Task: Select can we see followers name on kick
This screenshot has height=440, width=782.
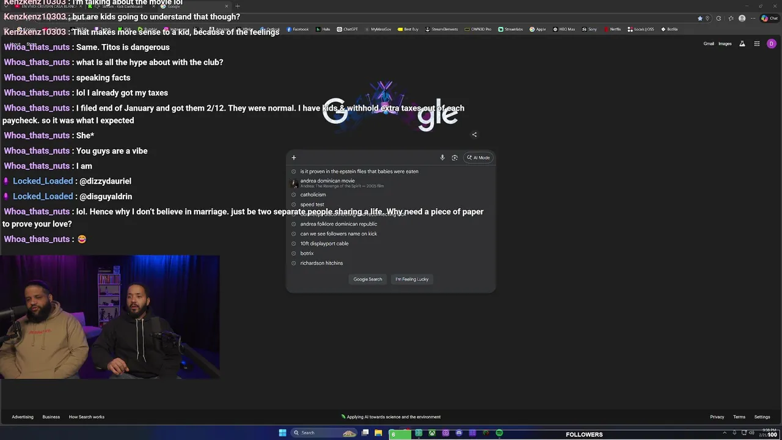Action: (391, 233)
